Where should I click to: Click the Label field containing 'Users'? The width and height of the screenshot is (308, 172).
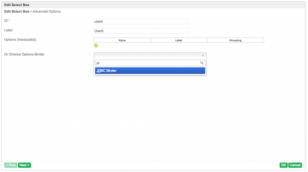(x=141, y=31)
